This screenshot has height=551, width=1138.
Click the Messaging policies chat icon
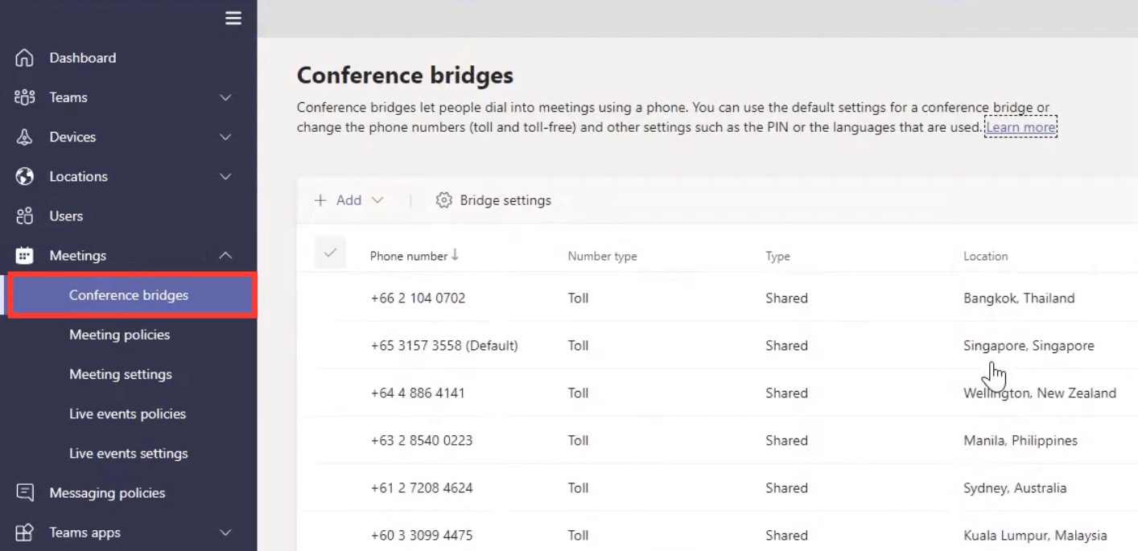pos(25,492)
